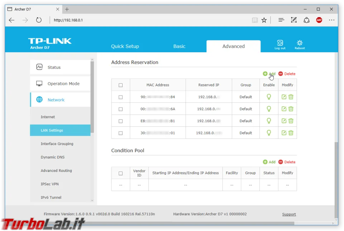The image size is (344, 231).
Task: Check the row for MAC ending :01
Action: tap(121, 133)
